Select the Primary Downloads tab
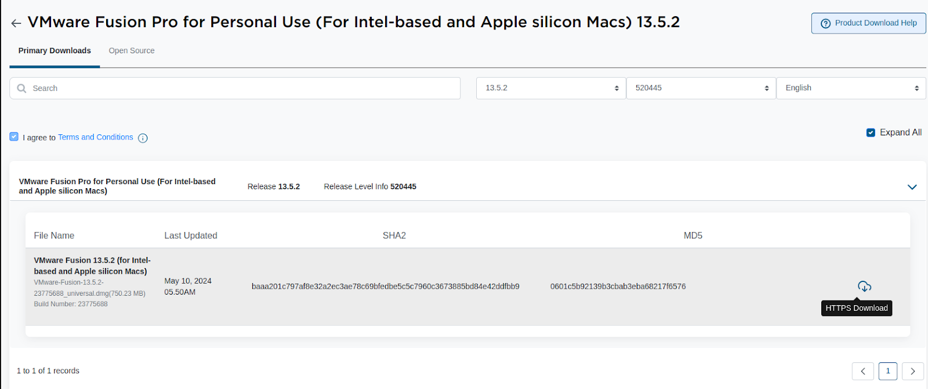928x389 pixels. pyautogui.click(x=55, y=51)
